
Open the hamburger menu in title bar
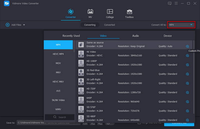point(176,3)
